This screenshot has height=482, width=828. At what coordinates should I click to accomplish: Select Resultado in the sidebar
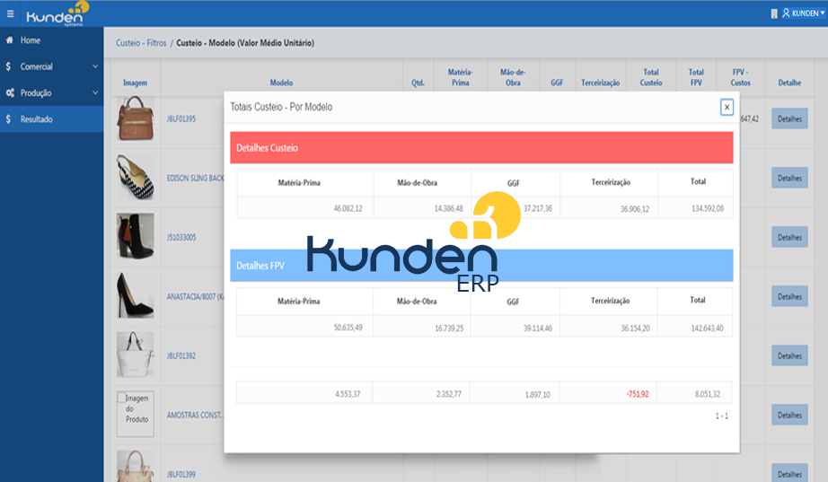[x=51, y=119]
